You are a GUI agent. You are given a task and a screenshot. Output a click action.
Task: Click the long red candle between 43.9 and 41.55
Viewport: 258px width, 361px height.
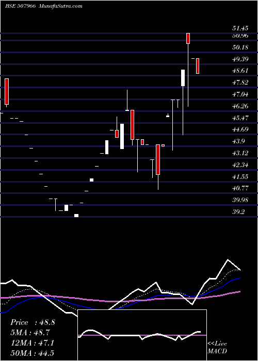tap(158, 159)
